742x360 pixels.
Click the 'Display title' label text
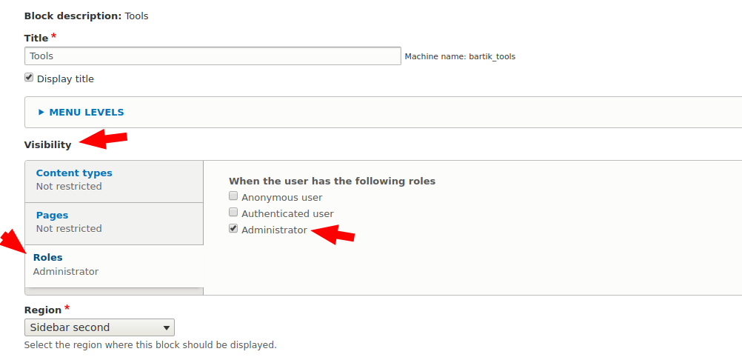pos(65,79)
